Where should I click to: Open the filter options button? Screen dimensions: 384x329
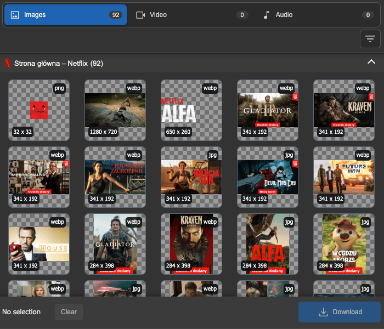tap(370, 39)
